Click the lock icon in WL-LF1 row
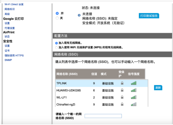This screenshot has height=125, width=173. [122, 97]
